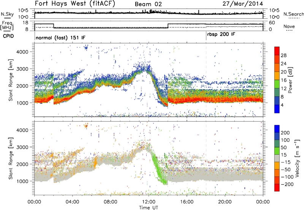The width and height of the screenshot is (304, 210).
Task: Click the "20" power colorbar value
Action: click(x=283, y=72)
